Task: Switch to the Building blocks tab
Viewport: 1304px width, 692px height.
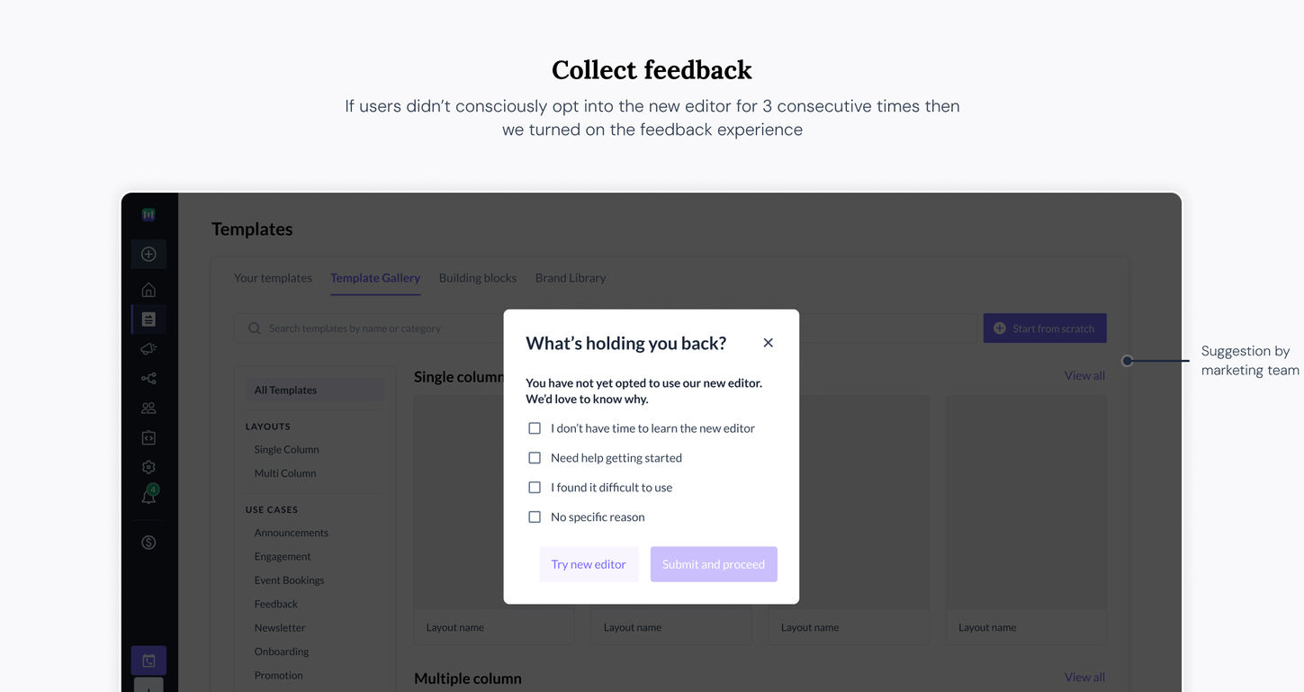Action: (x=477, y=278)
